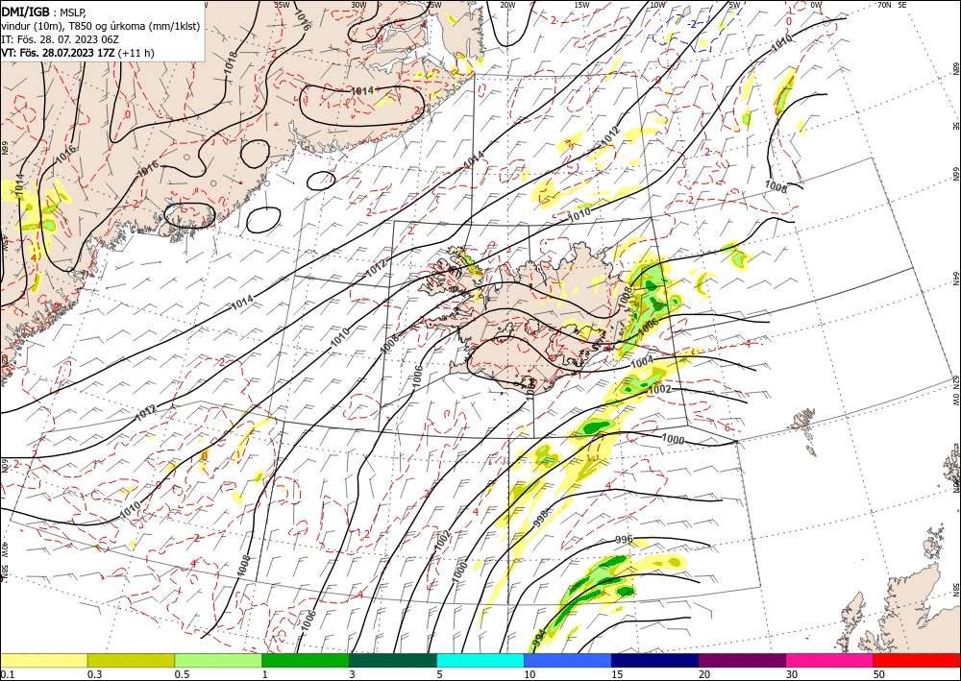Viewport: 961px width, 681px height.
Task: Click the '68N' latitude label on right edge
Action: [x=955, y=68]
